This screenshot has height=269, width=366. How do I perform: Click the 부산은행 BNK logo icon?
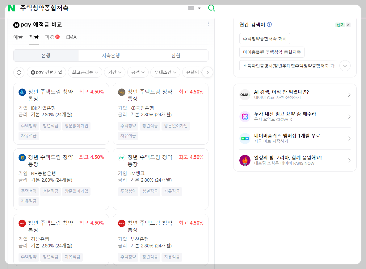pos(122,223)
